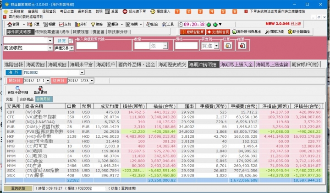Expand 海期 dropdown arrow
This screenshot has width=330, height=193.
point(141,25)
